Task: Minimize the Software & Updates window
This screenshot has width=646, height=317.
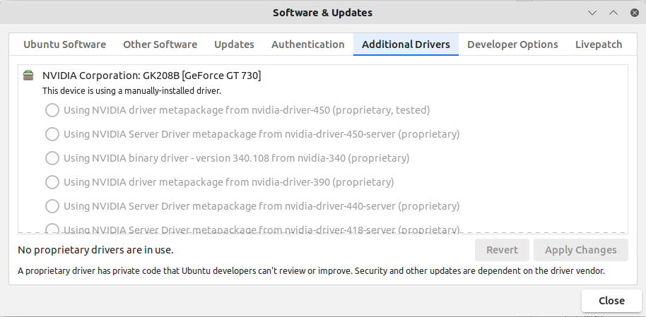Action: click(592, 13)
